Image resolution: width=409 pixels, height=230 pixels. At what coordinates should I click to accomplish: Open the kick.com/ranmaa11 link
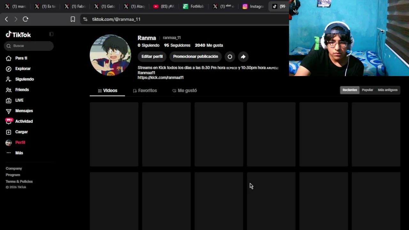pos(160,78)
